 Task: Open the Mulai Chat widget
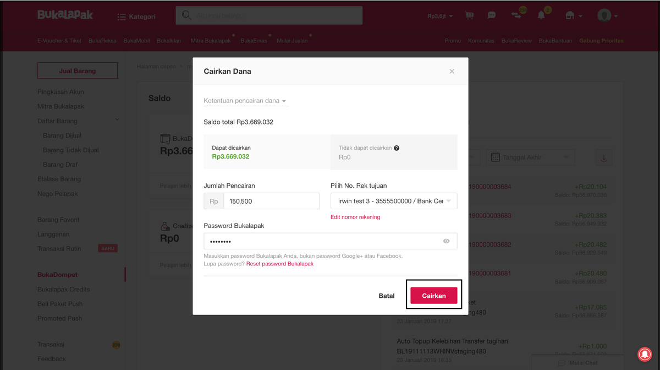(x=577, y=363)
